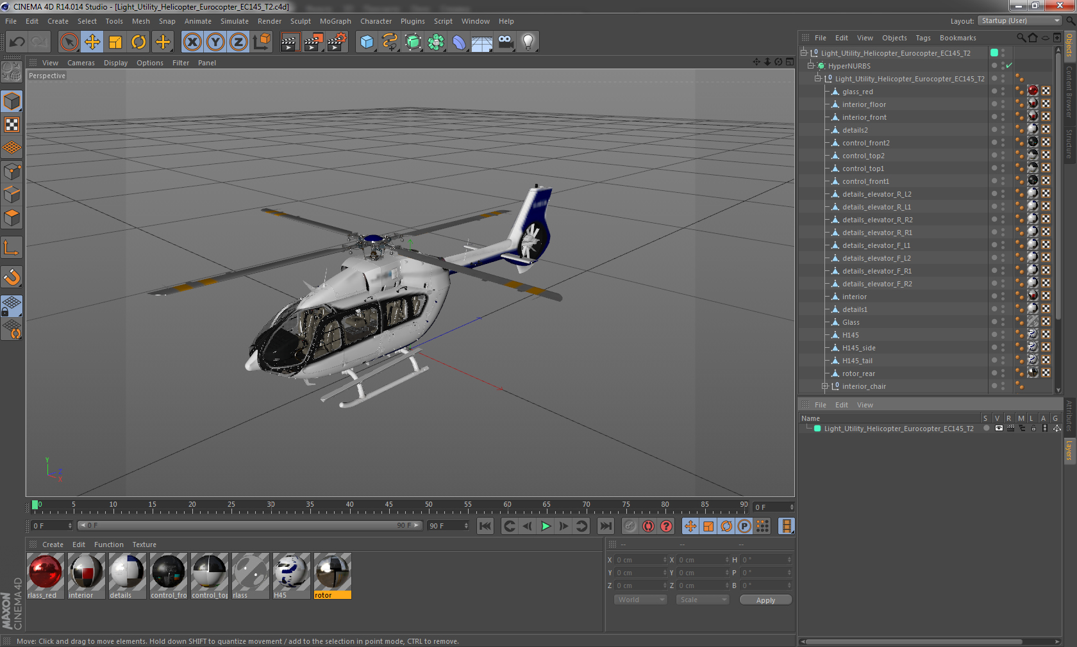Render to Picture Viewer

click(x=313, y=42)
